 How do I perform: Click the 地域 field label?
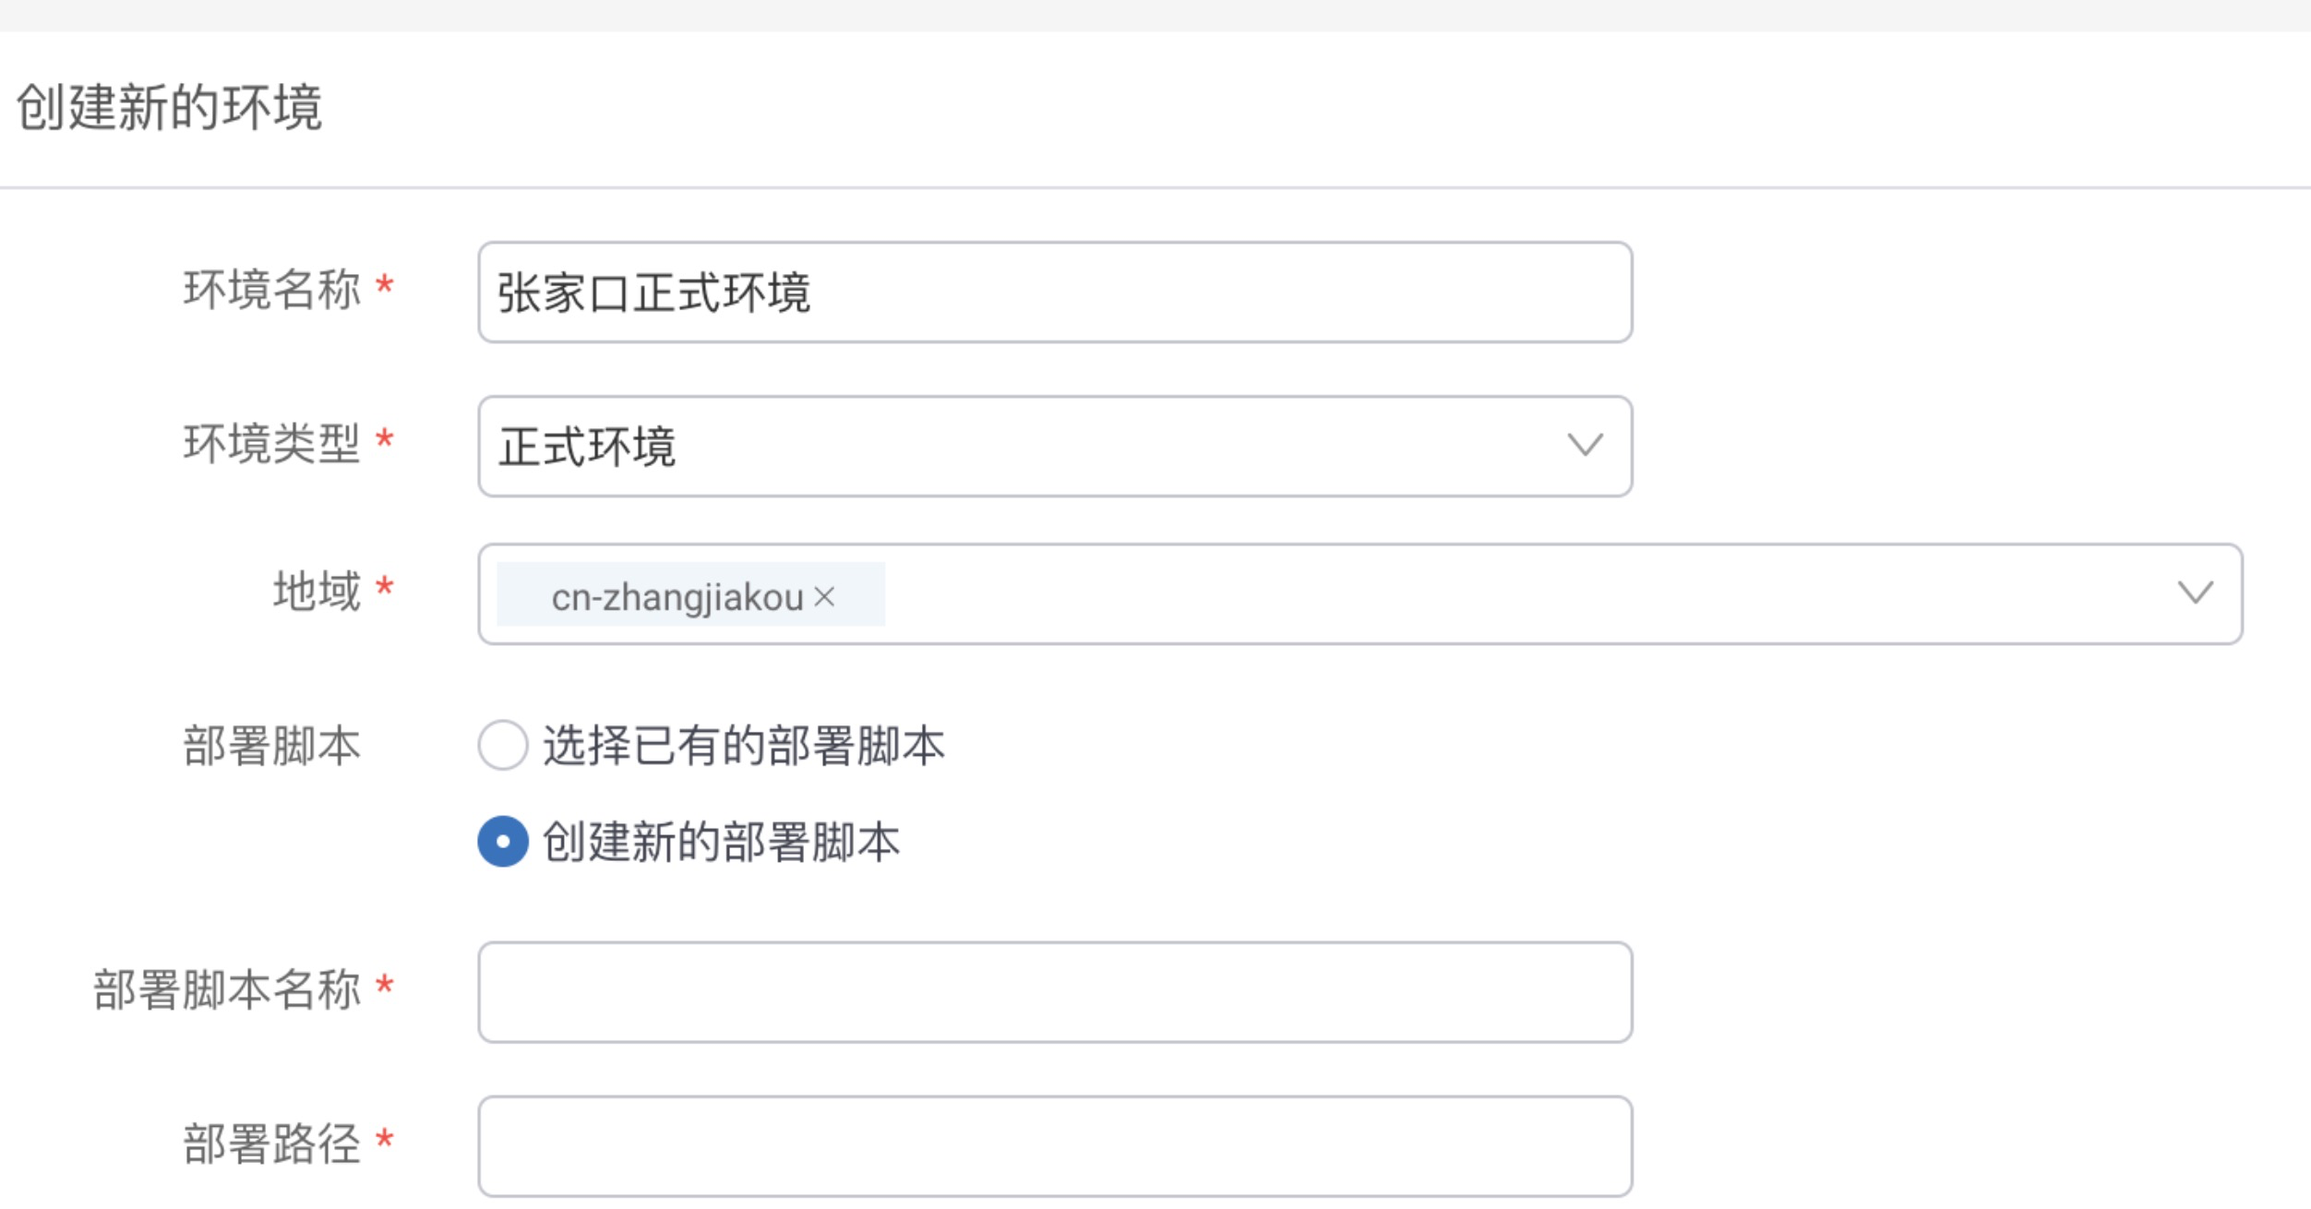[317, 591]
